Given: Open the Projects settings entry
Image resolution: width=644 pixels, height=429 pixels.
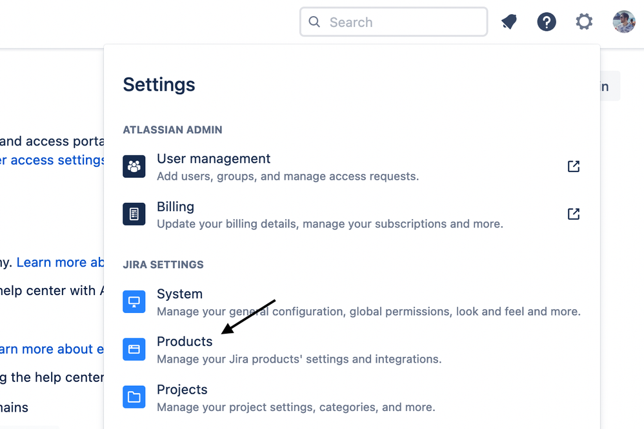Looking at the screenshot, I should pyautogui.click(x=352, y=397).
